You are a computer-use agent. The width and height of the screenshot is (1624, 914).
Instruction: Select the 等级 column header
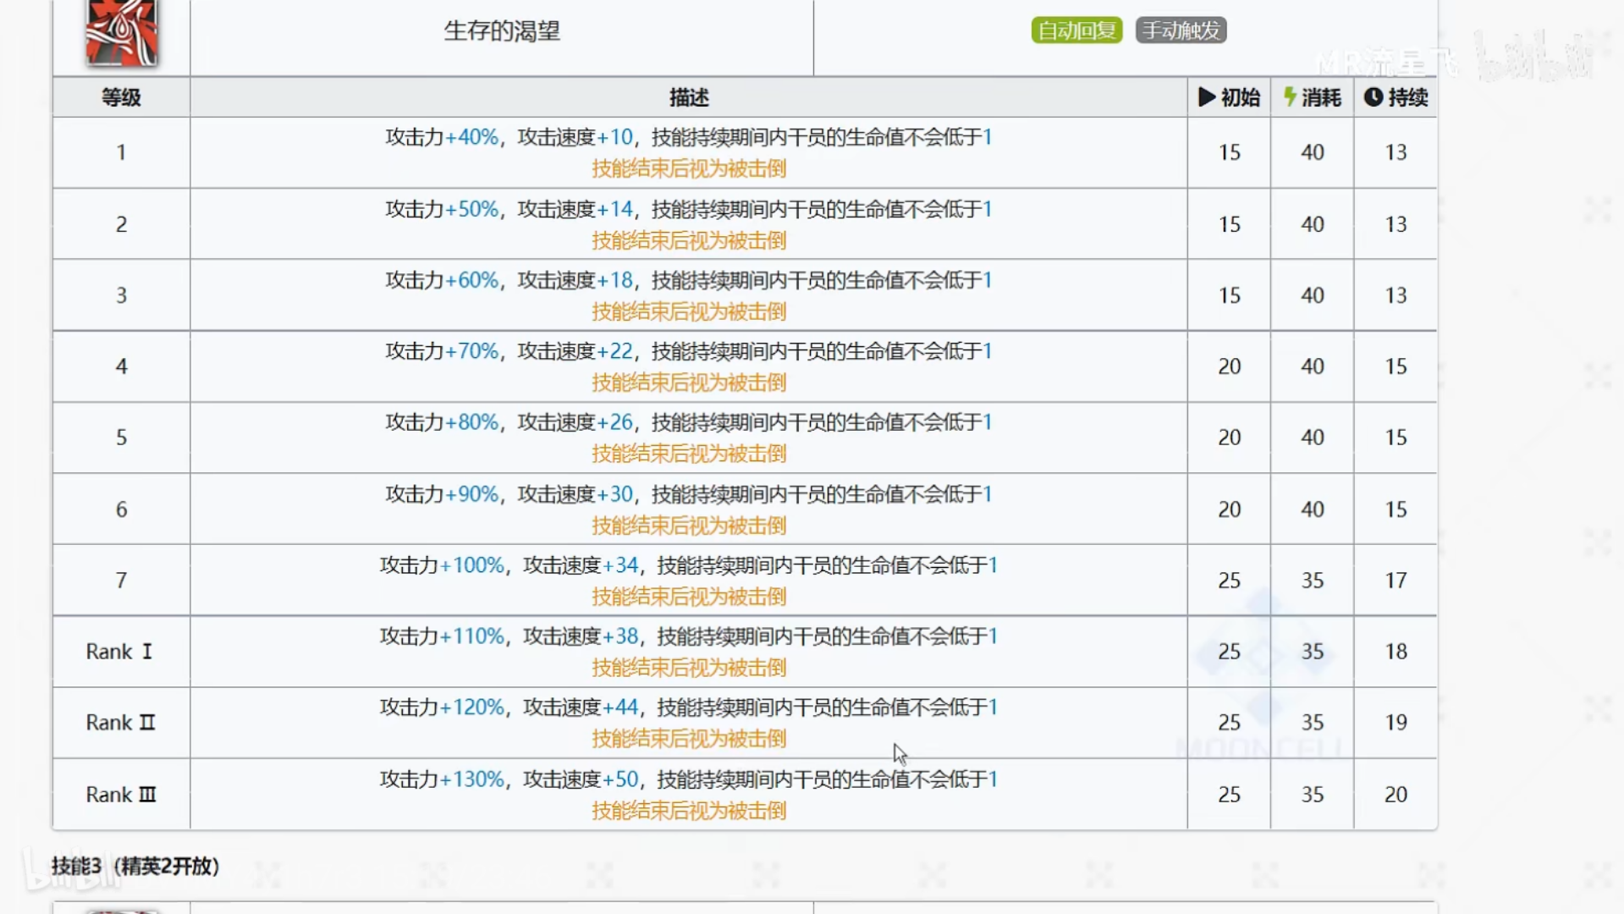pyautogui.click(x=121, y=97)
